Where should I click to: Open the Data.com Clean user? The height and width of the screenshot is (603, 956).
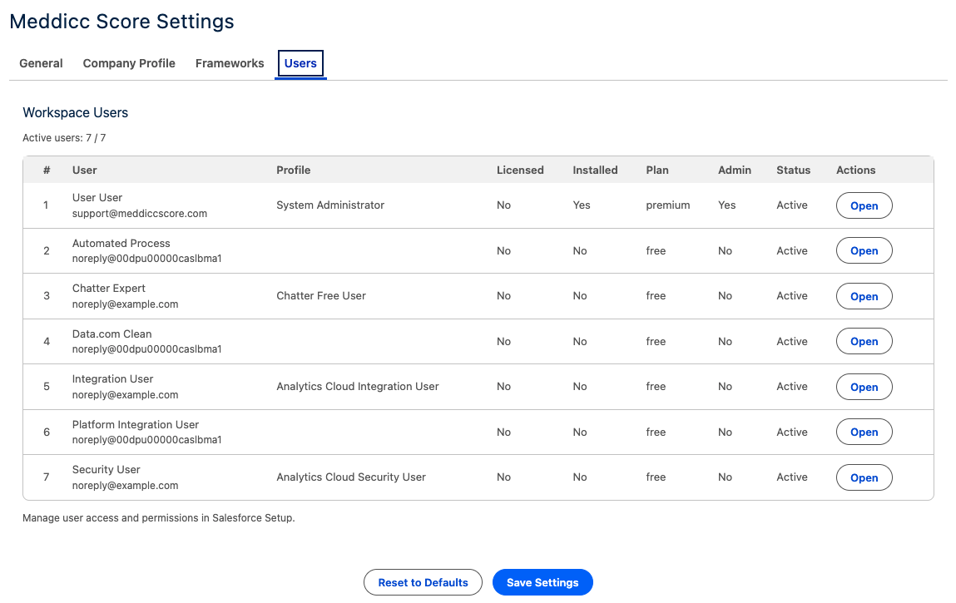click(x=864, y=342)
